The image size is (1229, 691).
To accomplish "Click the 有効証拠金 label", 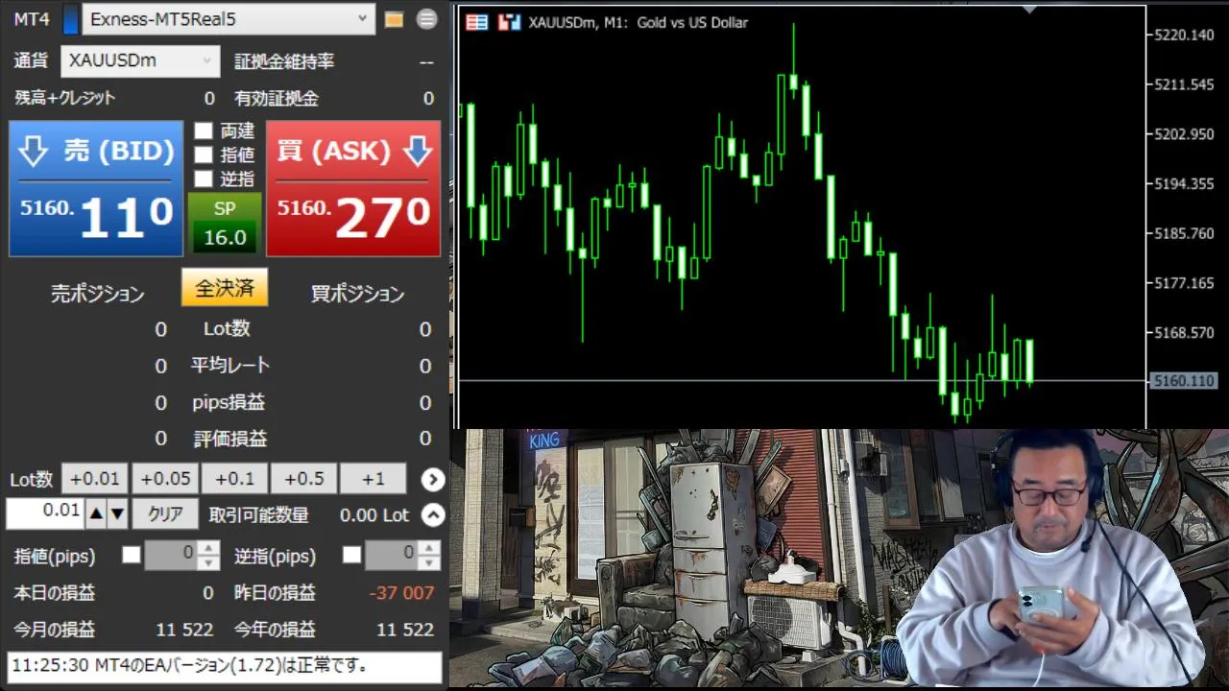I will coord(277,98).
